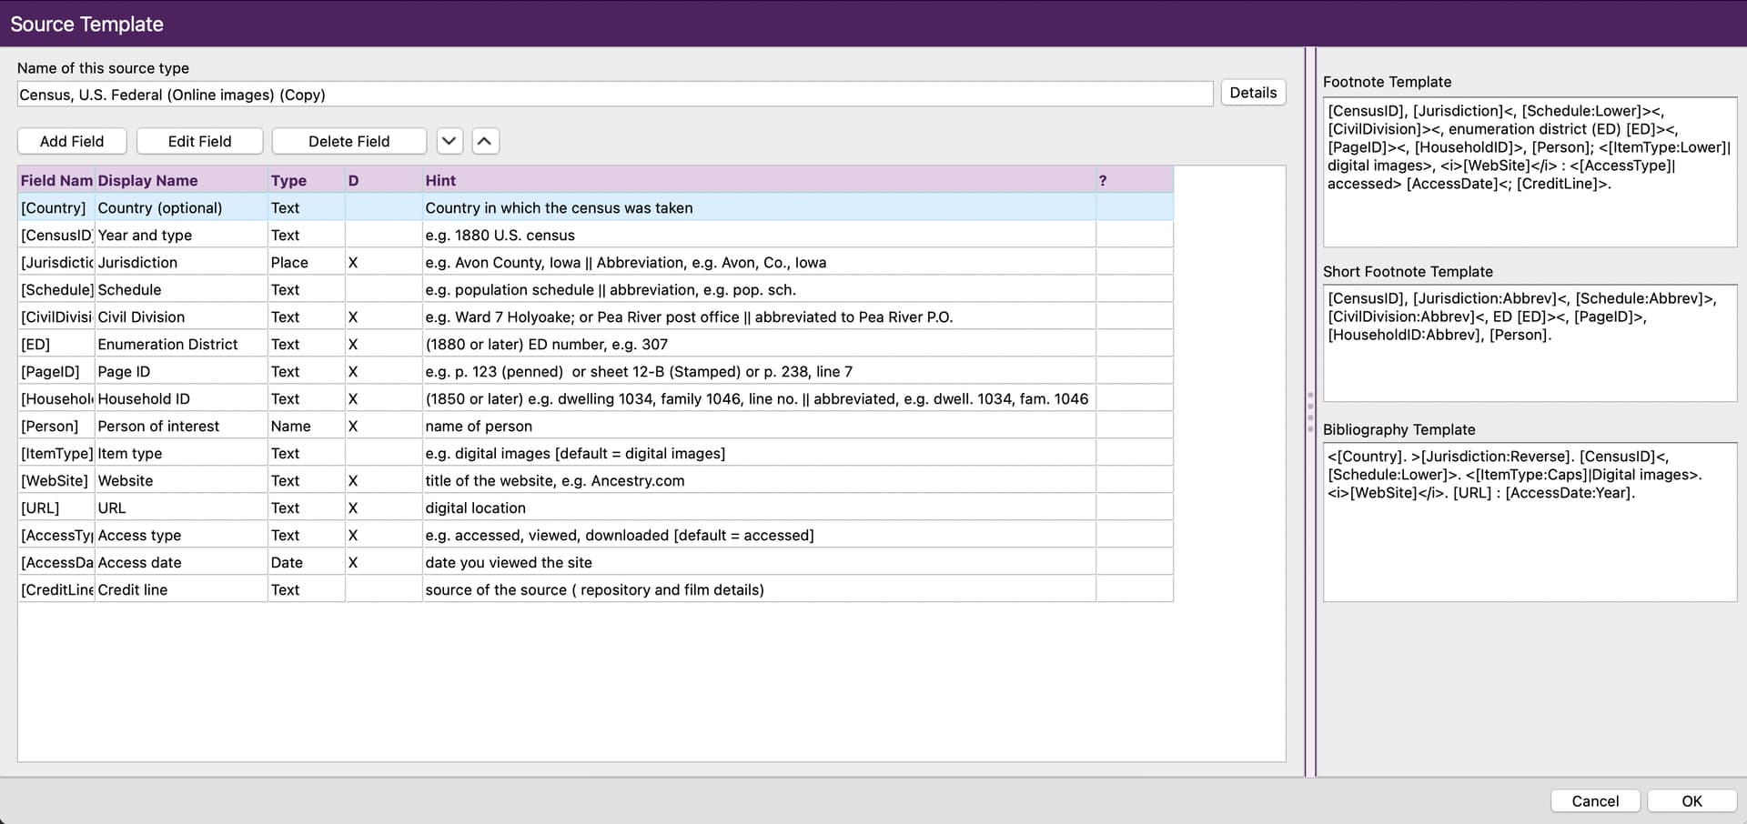Select the Enumeration District row

(596, 344)
